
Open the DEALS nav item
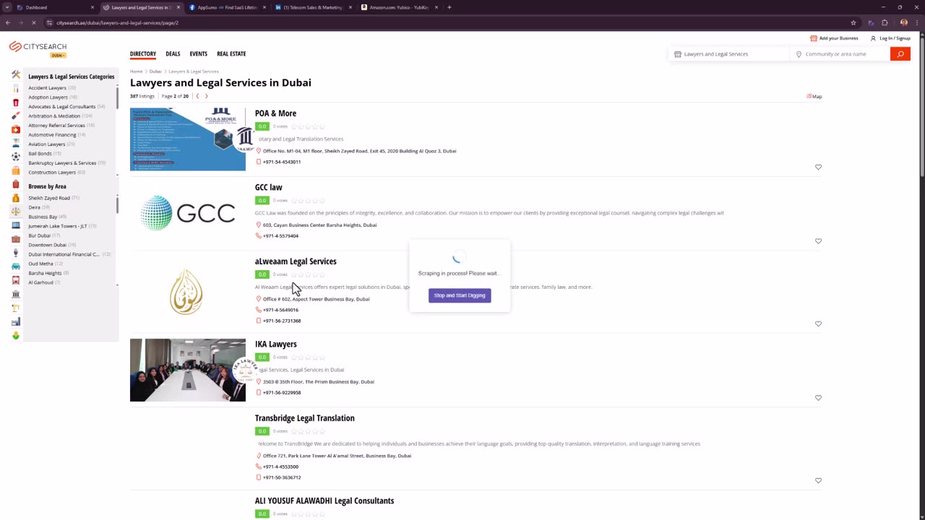pyautogui.click(x=173, y=53)
